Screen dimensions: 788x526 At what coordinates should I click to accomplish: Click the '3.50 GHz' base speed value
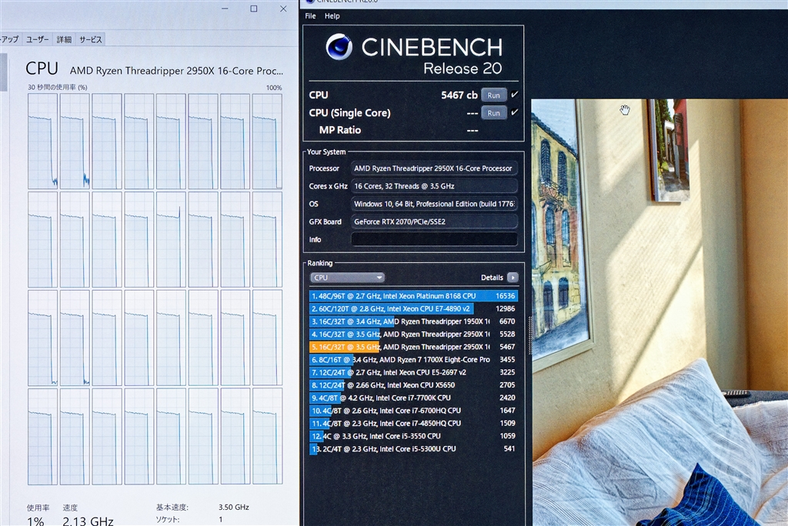[234, 507]
